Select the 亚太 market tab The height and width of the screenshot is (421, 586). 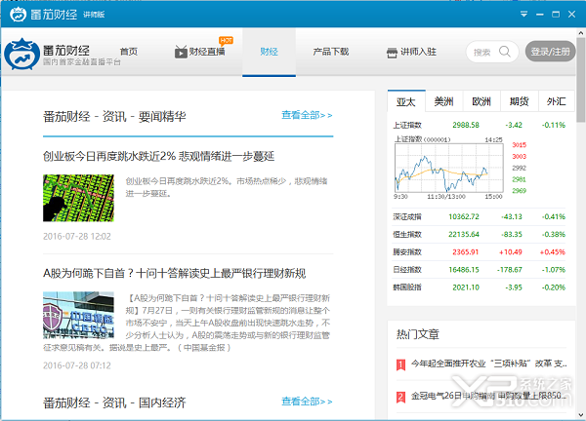pyautogui.click(x=406, y=101)
